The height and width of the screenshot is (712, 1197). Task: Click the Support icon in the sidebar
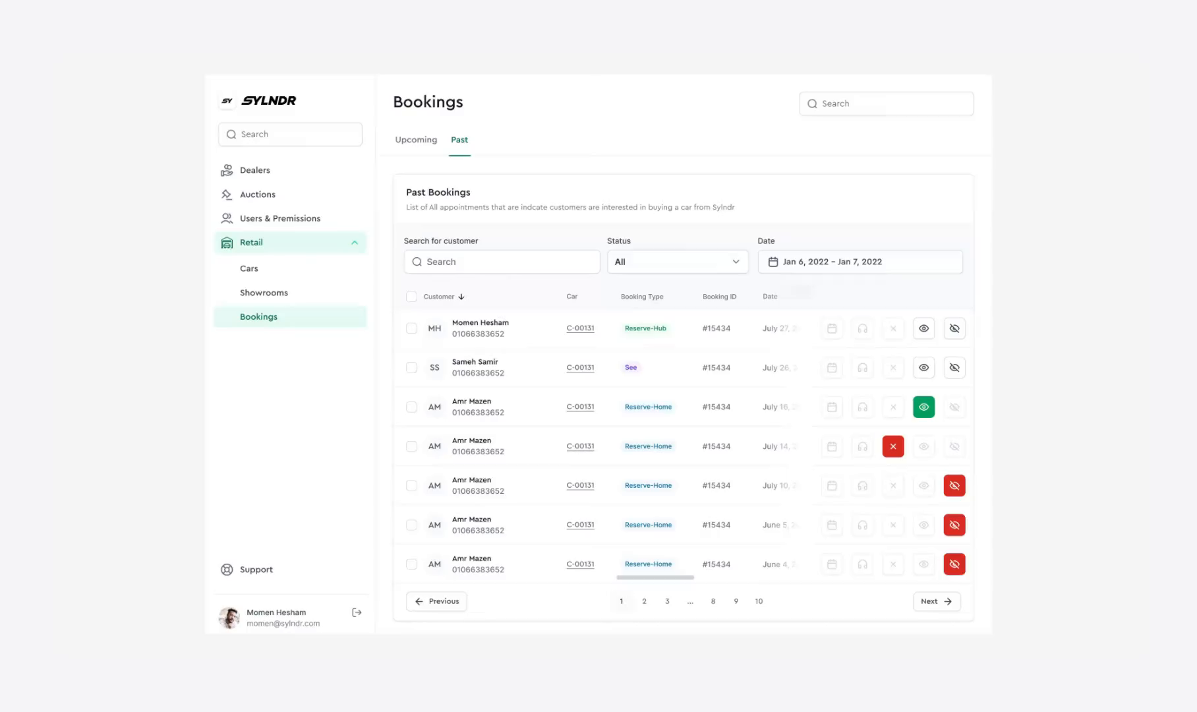tap(227, 569)
